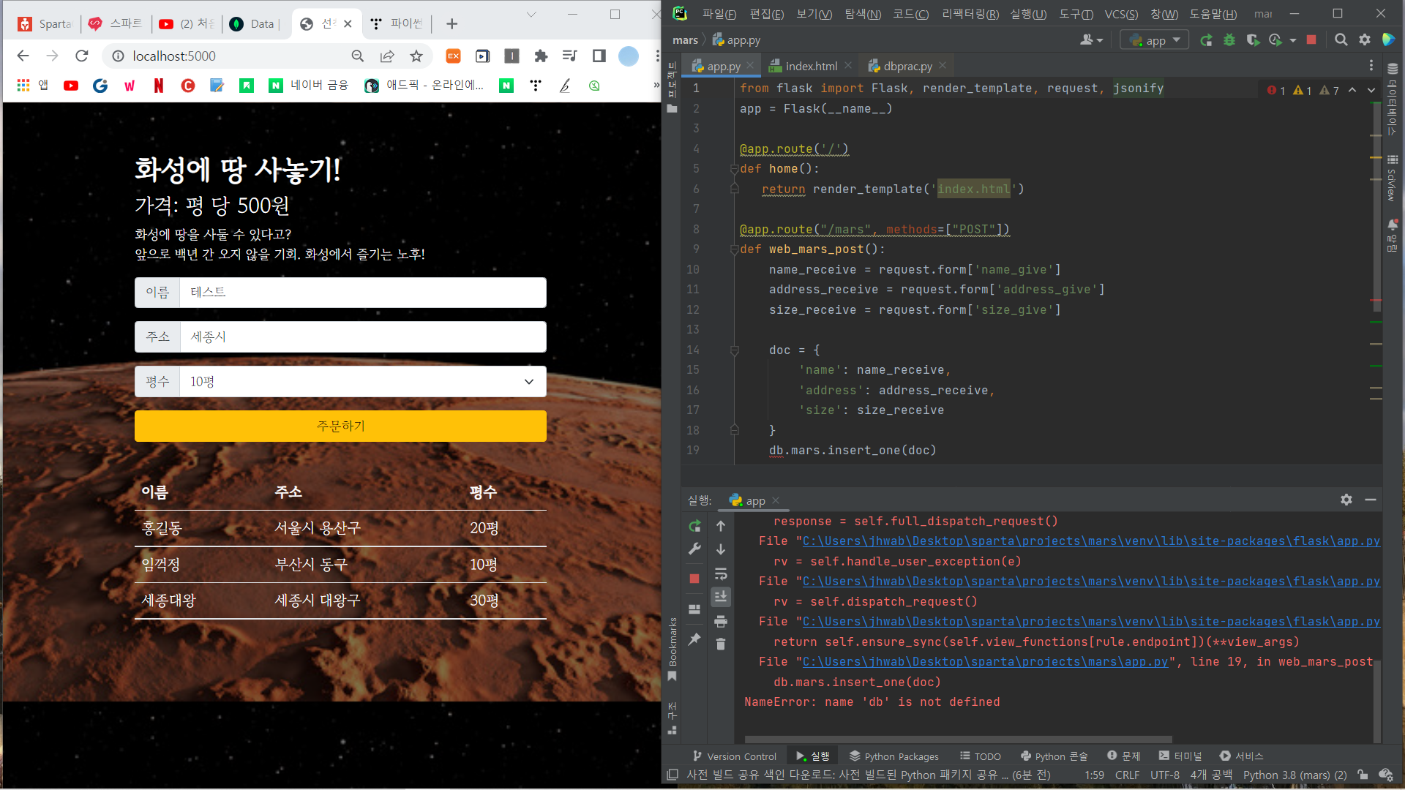Print the Run console output
Screen dimensions: 1405x790
point(721,621)
